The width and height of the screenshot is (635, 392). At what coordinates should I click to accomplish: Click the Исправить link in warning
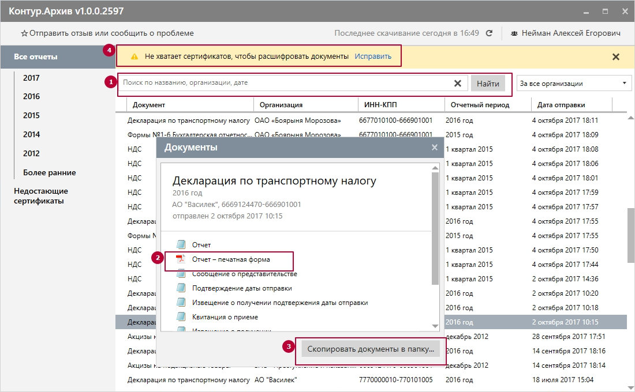click(373, 56)
